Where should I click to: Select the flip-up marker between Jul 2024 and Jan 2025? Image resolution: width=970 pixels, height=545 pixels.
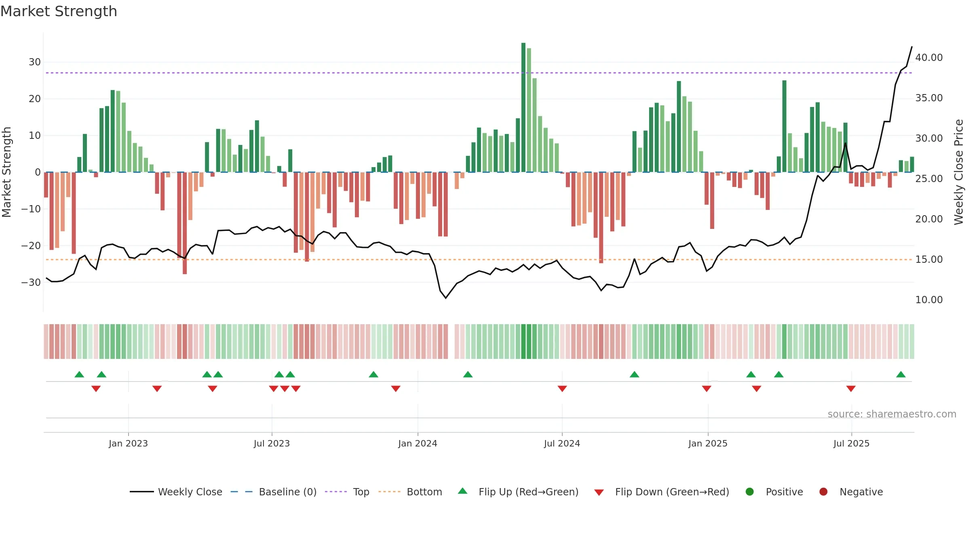pos(635,374)
